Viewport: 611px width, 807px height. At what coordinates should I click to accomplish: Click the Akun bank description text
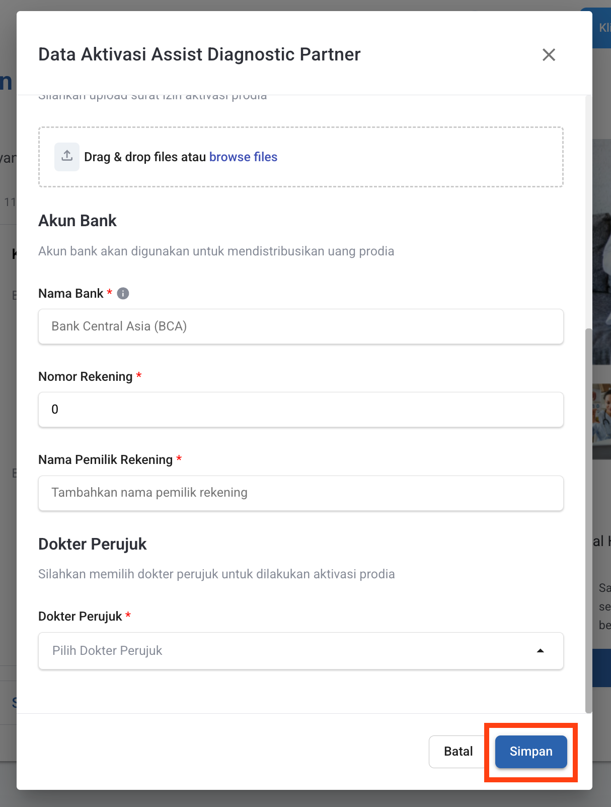pos(216,251)
